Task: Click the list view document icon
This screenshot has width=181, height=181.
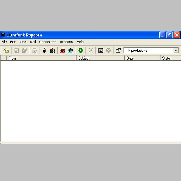Action: [101, 50]
